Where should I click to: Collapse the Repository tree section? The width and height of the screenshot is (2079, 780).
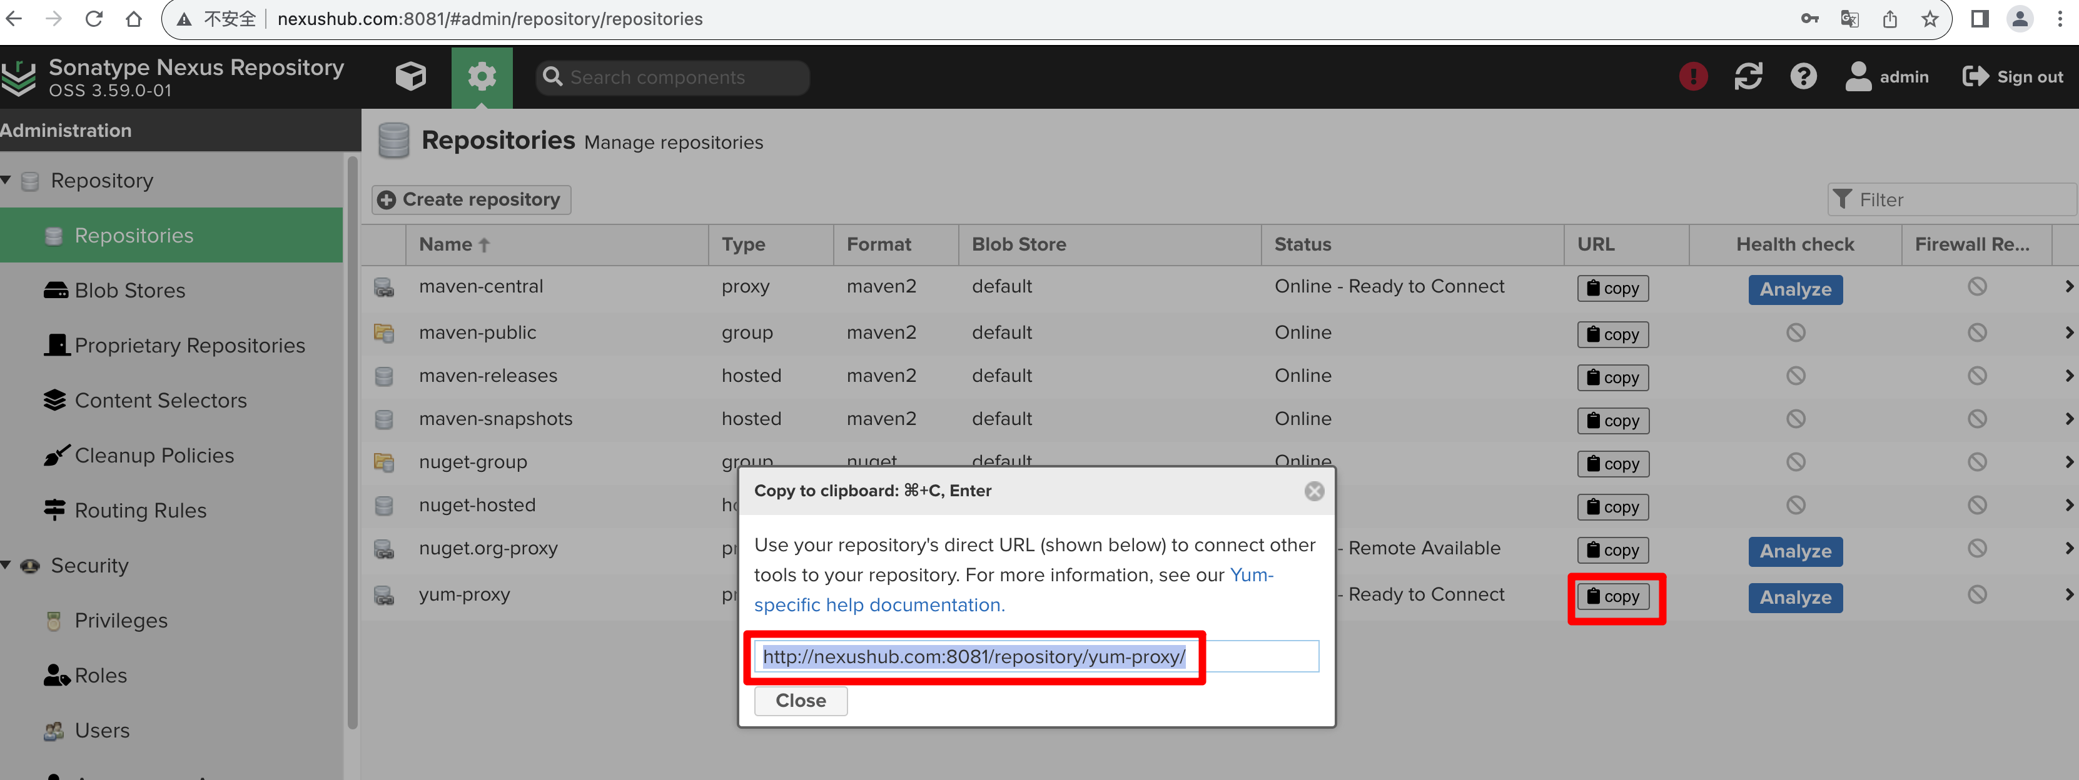click(x=6, y=181)
